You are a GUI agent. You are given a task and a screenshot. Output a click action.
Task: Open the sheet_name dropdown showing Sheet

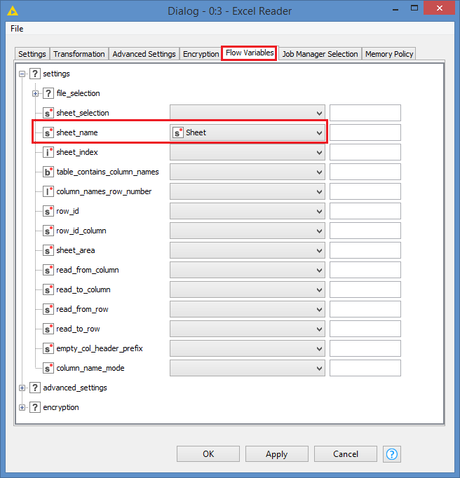(x=248, y=132)
